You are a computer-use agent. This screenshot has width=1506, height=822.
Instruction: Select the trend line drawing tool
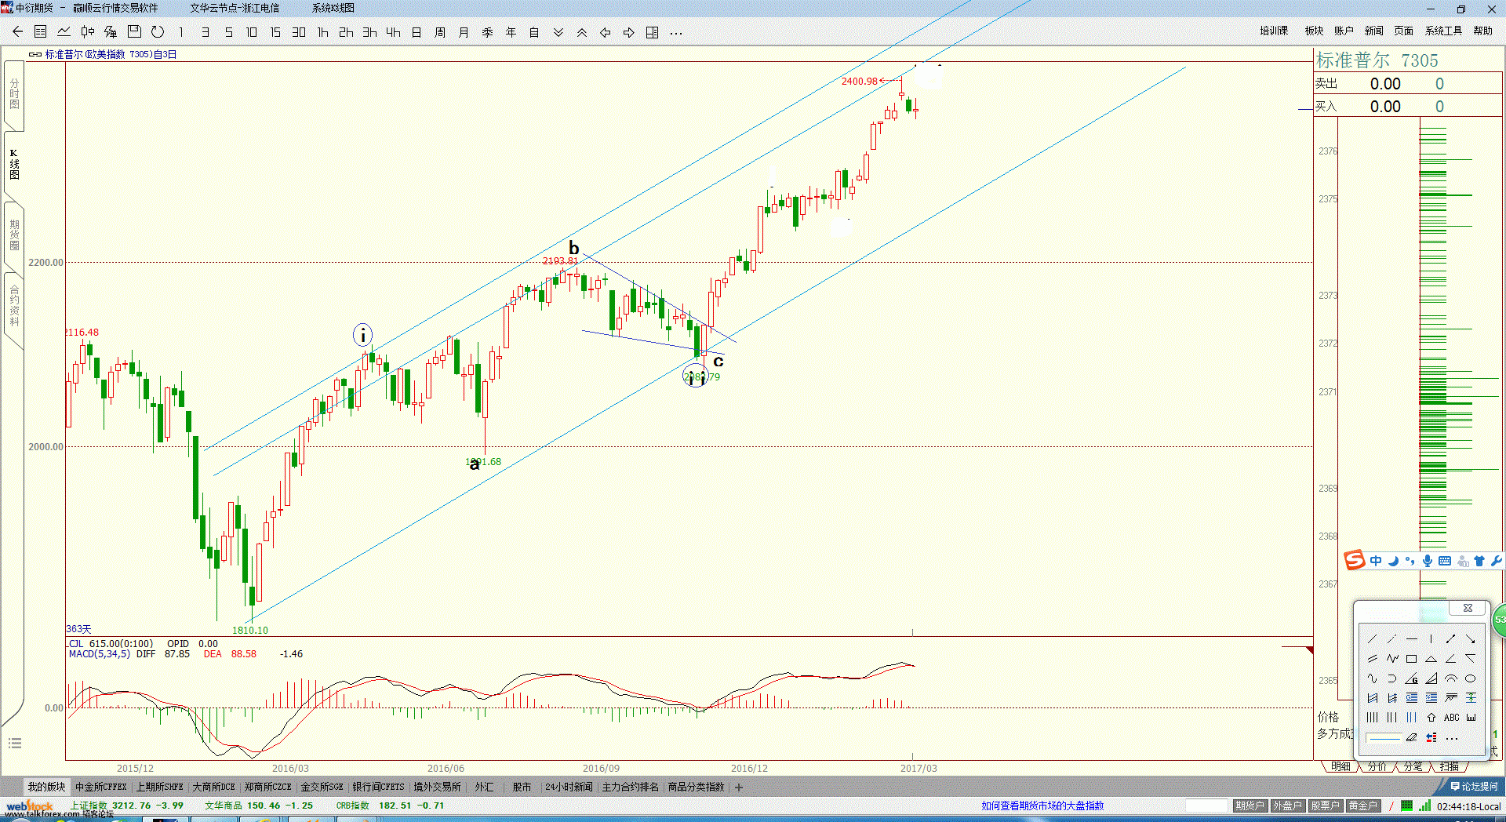(x=1372, y=639)
